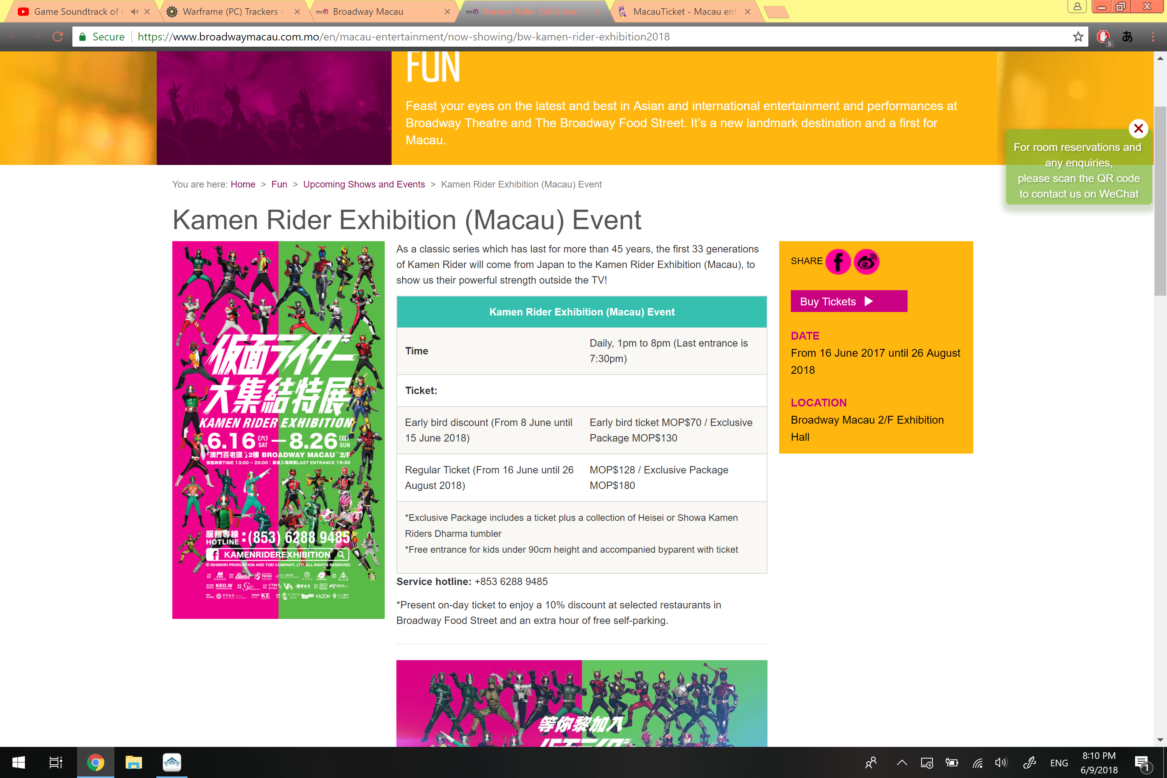Viewport: 1167px width, 778px height.
Task: Share the event on Facebook
Action: pyautogui.click(x=838, y=261)
